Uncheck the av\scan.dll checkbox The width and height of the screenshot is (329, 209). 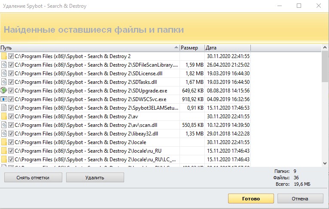pos(11,125)
